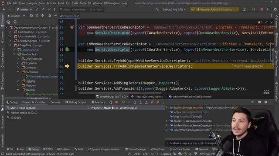Open the Debug | Any CPU configuration dropdown

pyautogui.click(x=174, y=10)
